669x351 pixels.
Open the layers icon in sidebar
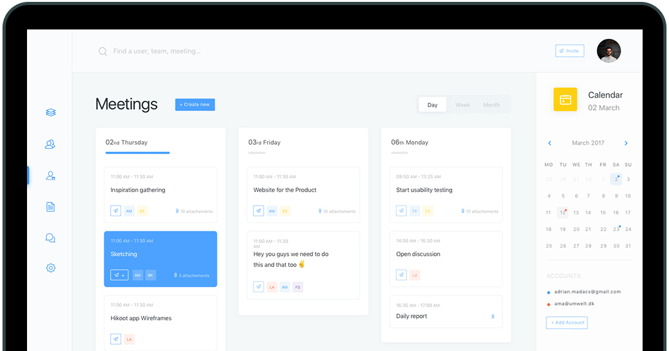51,112
